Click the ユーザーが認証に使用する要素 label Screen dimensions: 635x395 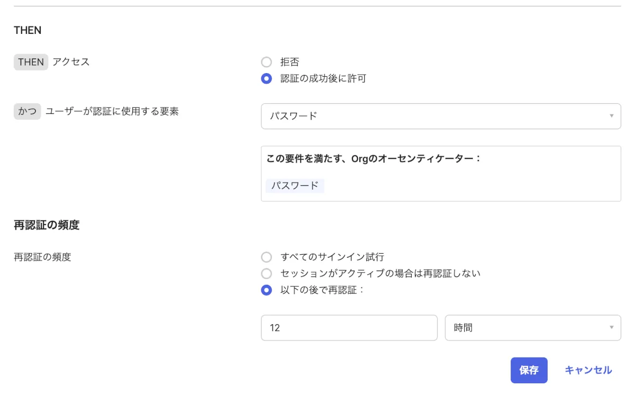(x=112, y=112)
